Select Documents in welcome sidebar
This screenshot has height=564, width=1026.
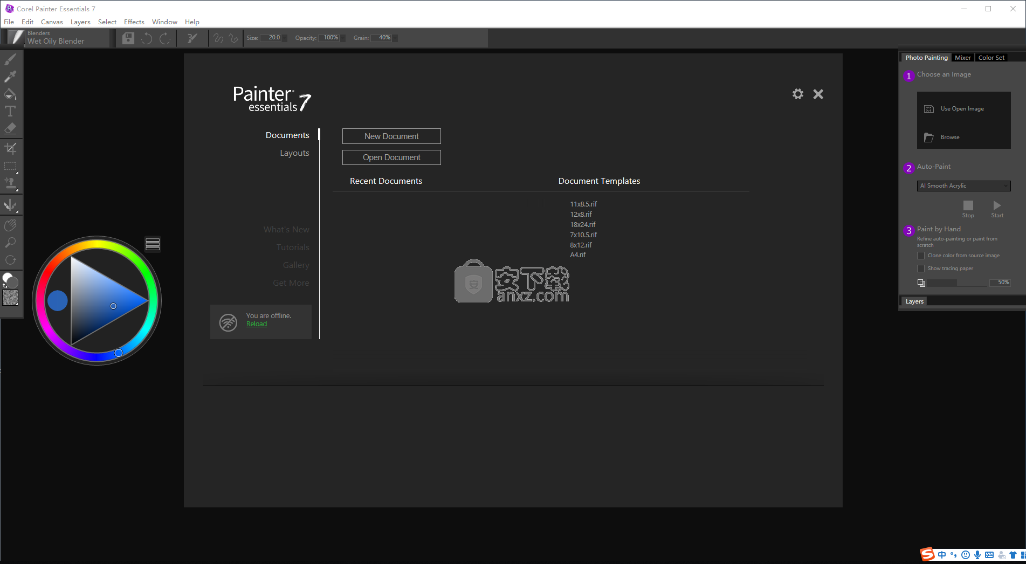(287, 135)
